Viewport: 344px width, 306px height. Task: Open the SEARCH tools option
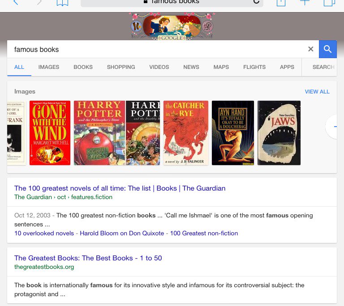tap(323, 67)
